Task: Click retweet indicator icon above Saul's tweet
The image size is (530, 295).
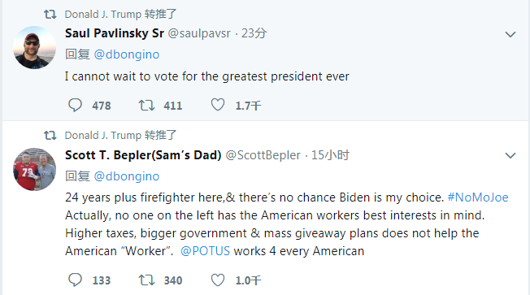Action: [50, 14]
